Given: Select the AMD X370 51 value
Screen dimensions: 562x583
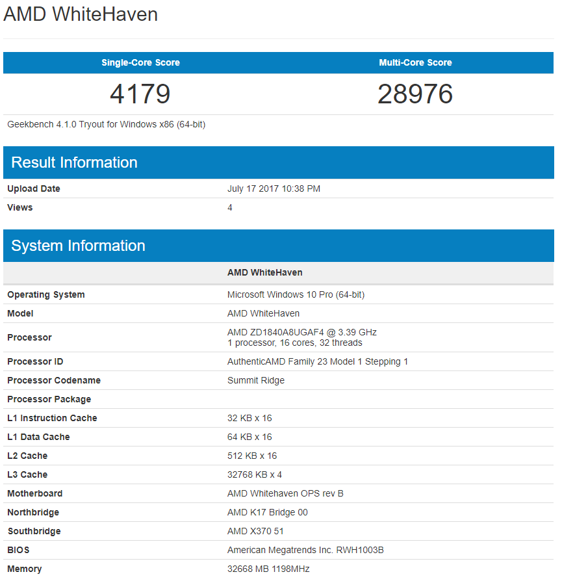Looking at the screenshot, I should coord(255,531).
